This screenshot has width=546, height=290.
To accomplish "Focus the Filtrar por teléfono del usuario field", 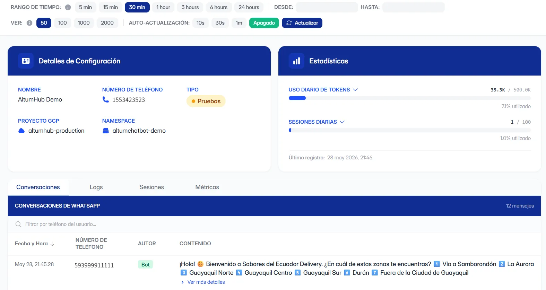I will [x=274, y=224].
